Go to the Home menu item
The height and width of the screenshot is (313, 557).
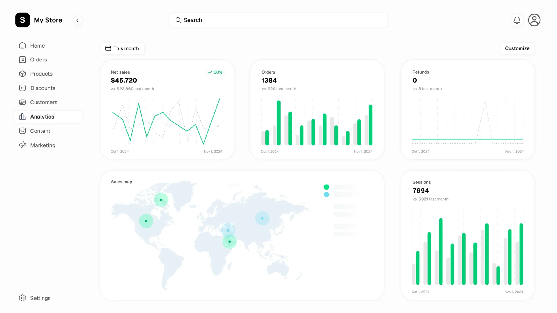click(37, 46)
